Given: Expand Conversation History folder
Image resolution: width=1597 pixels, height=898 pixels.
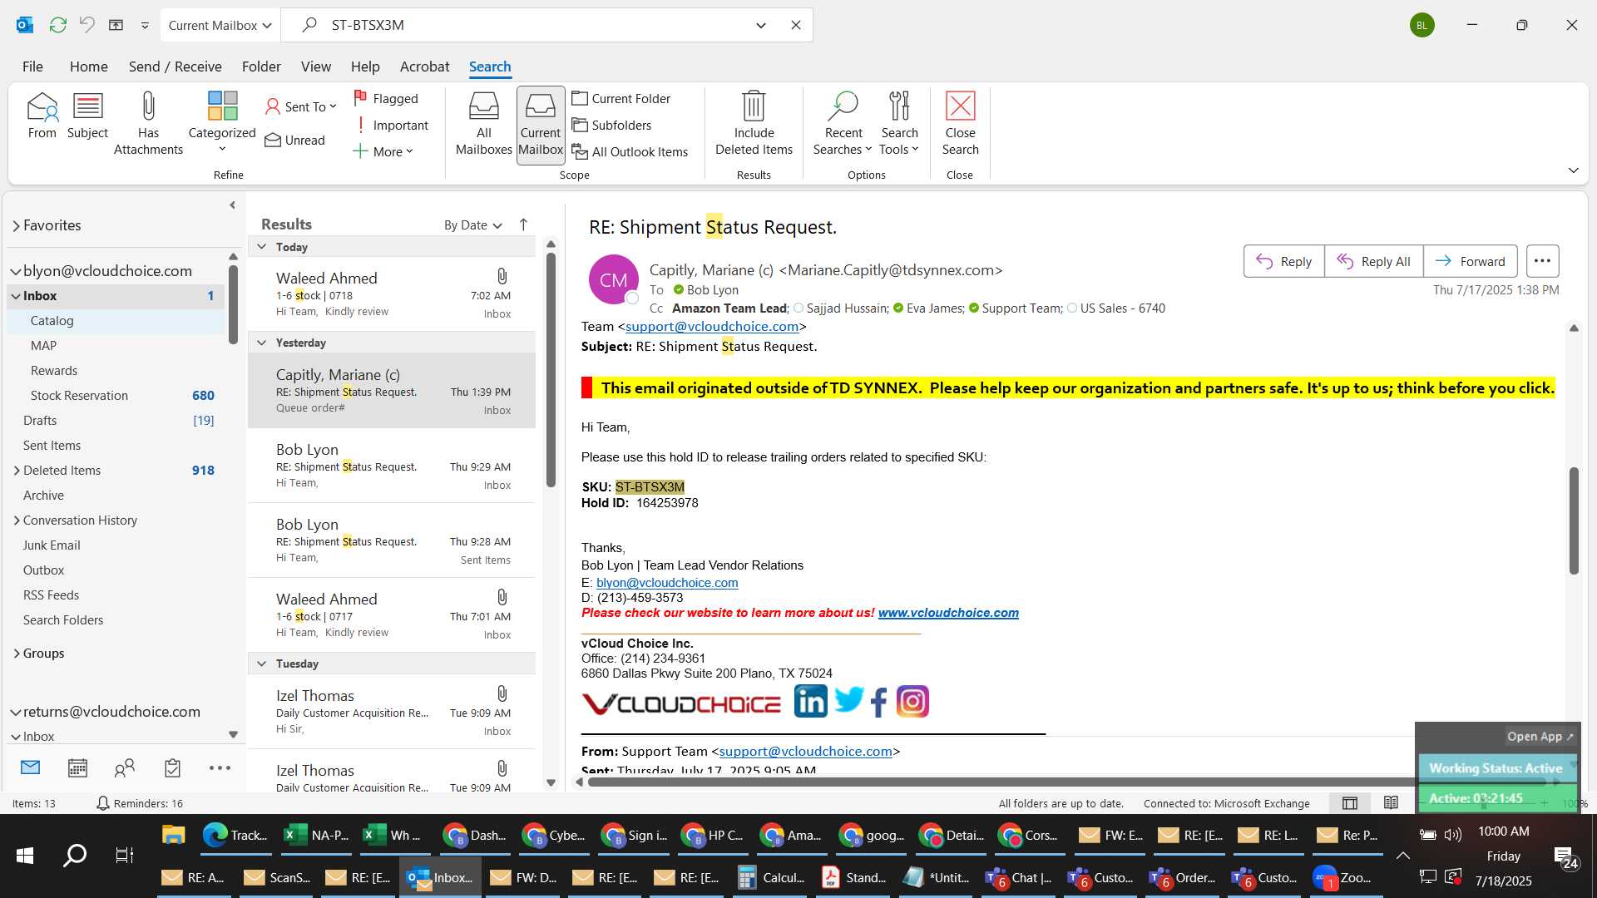Looking at the screenshot, I should coord(17,521).
